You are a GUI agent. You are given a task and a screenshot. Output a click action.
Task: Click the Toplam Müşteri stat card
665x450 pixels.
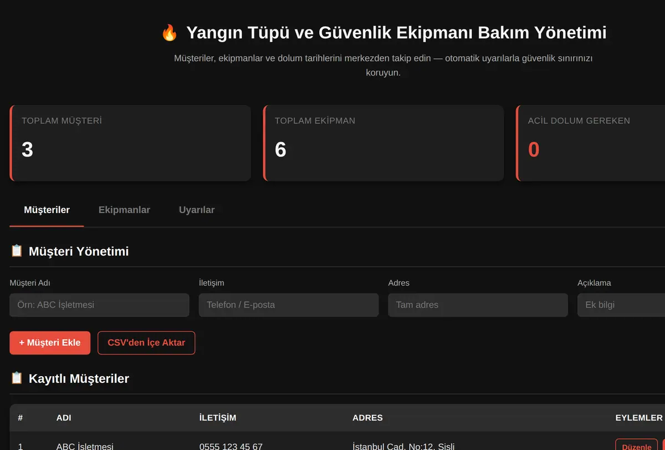(x=130, y=143)
